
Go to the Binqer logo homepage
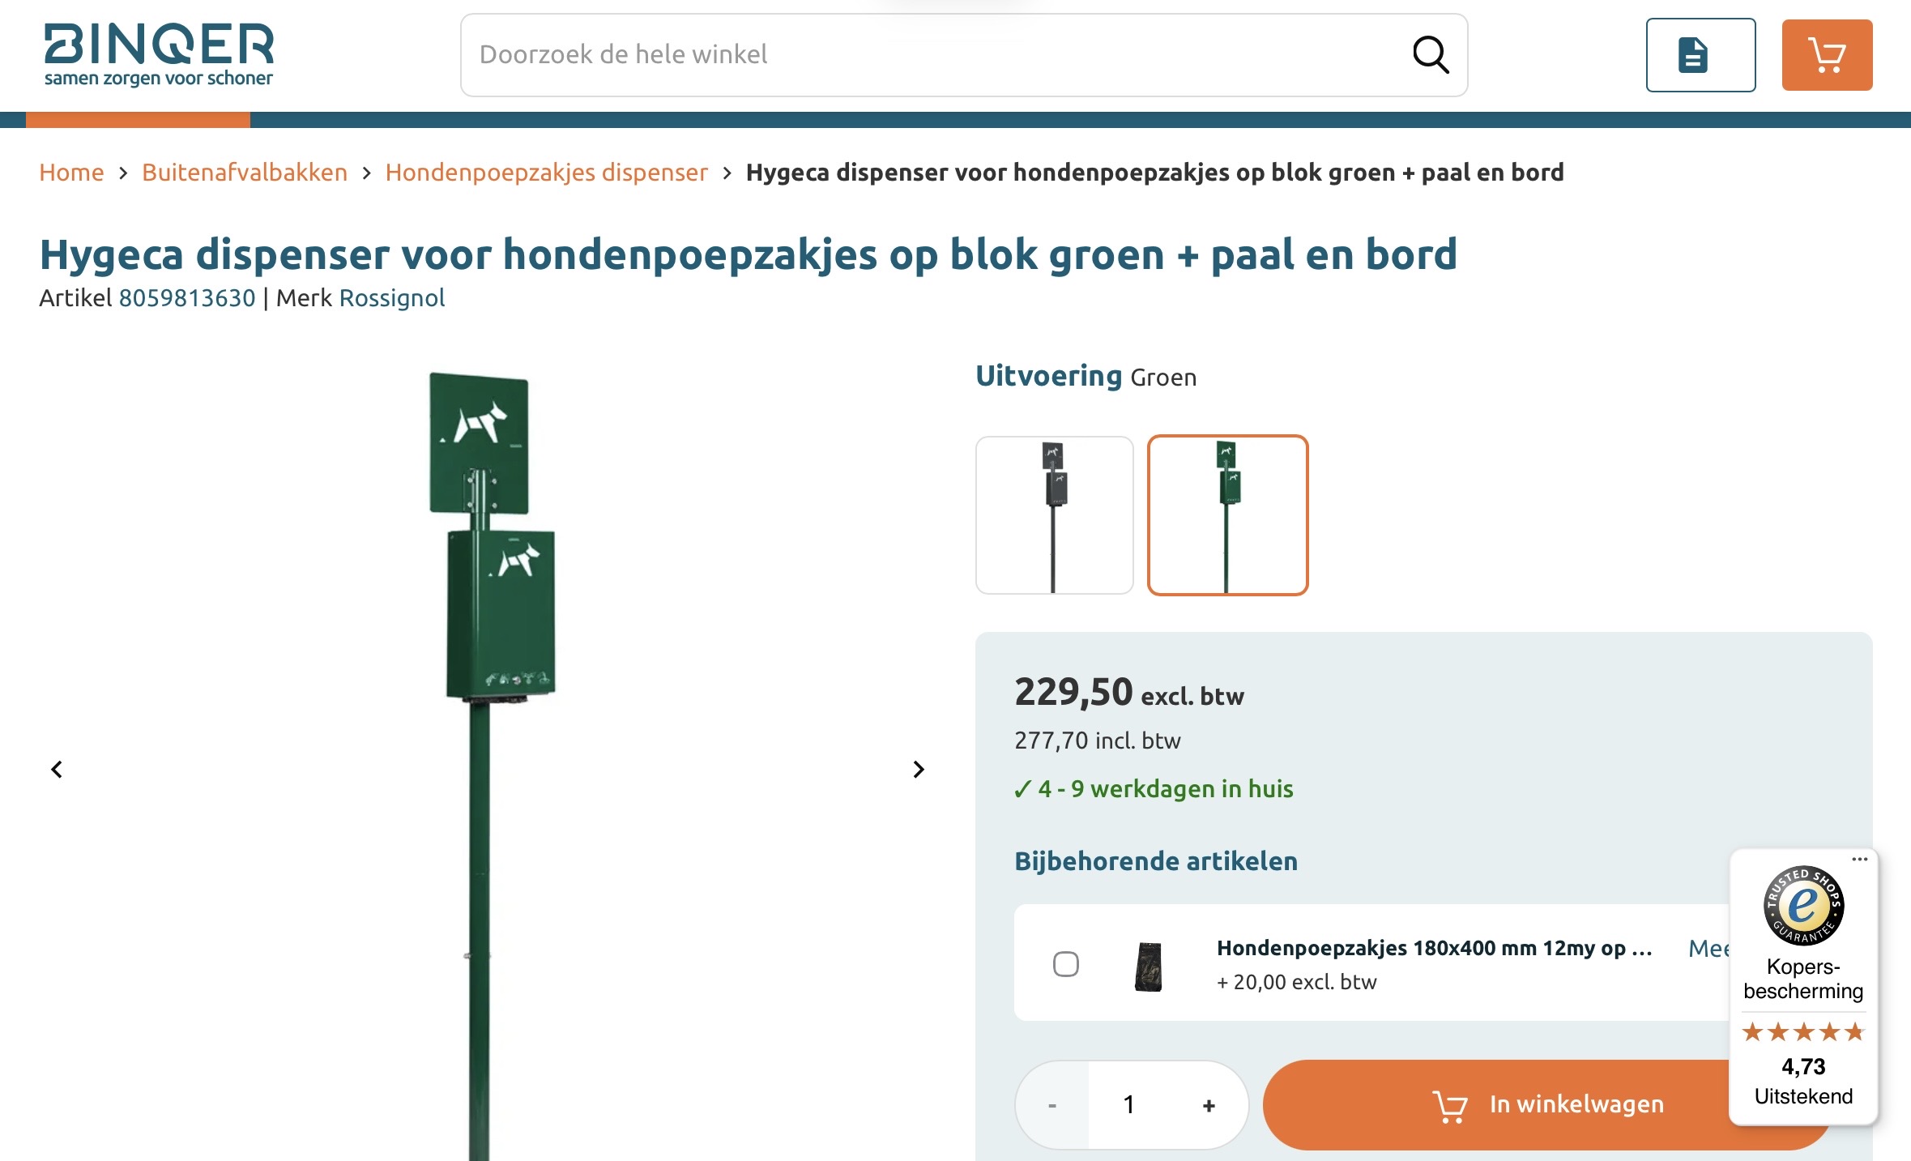(x=159, y=53)
